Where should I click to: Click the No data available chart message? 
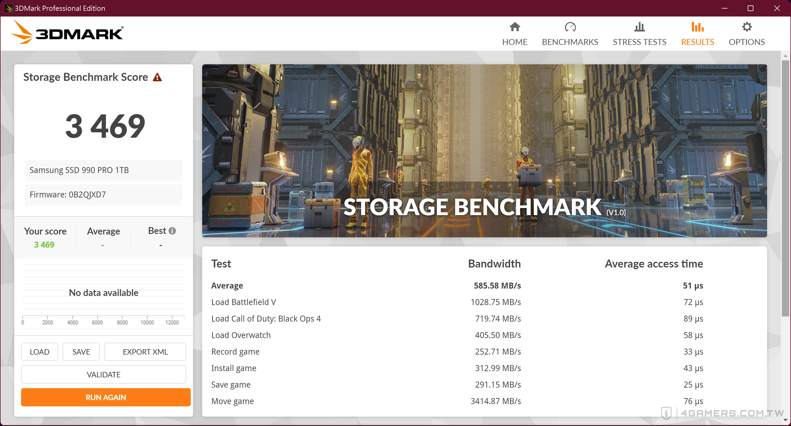(x=103, y=293)
